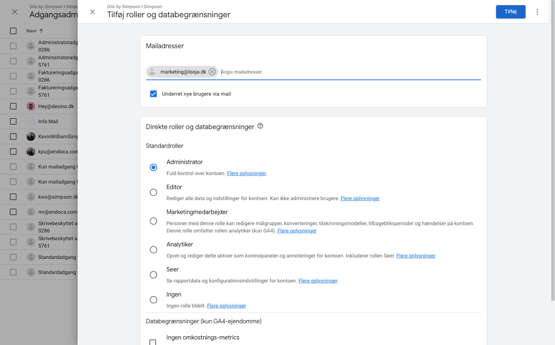Open the three-dot more options menu
This screenshot has height=345, width=555.
coord(537,12)
